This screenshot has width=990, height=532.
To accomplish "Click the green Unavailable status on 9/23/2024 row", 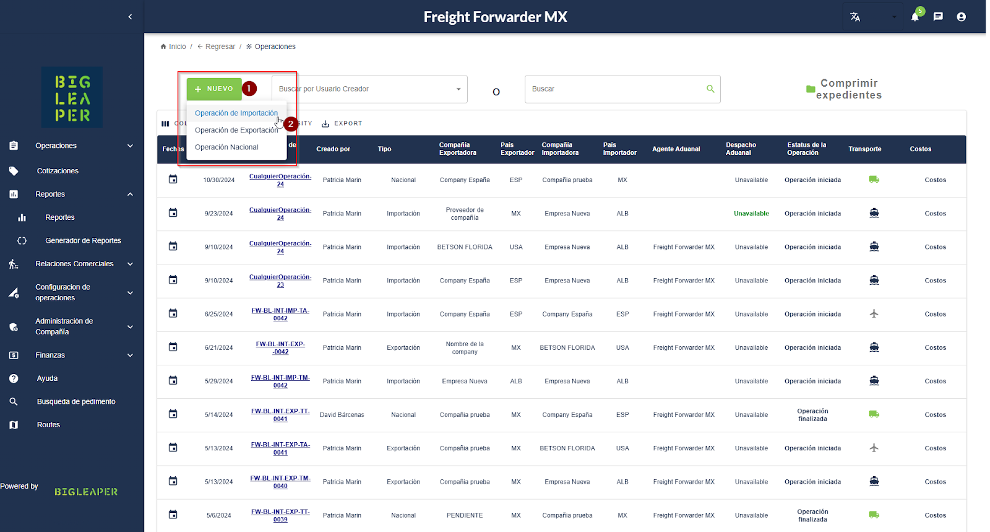I will click(x=751, y=214).
